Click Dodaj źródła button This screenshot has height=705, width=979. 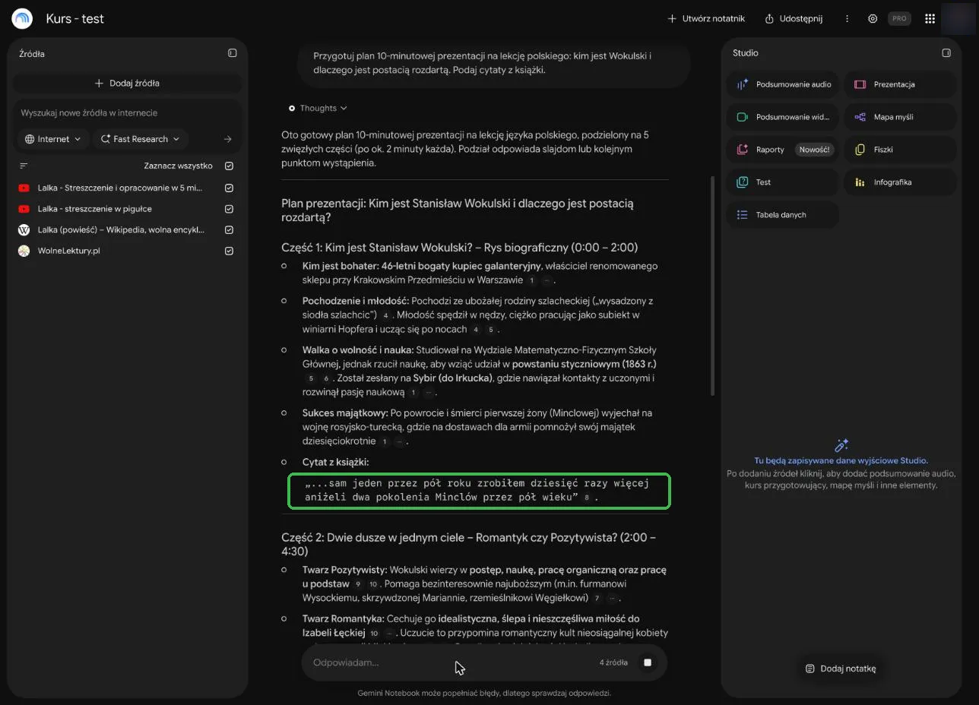(x=127, y=83)
